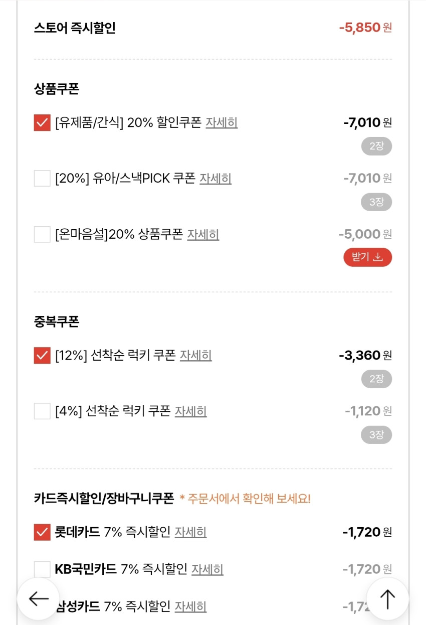View 자세히 for KB국민카드 7% 즉시할인
The height and width of the screenshot is (625, 426).
point(207,569)
